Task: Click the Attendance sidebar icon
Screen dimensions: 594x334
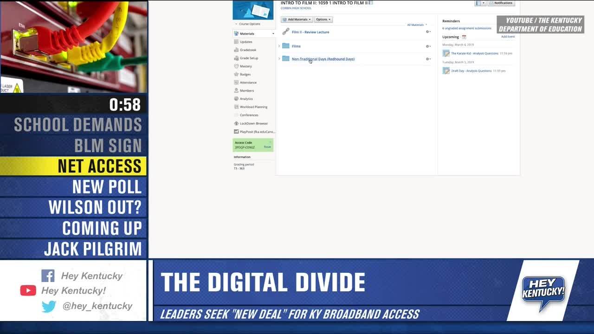Action: [236, 83]
